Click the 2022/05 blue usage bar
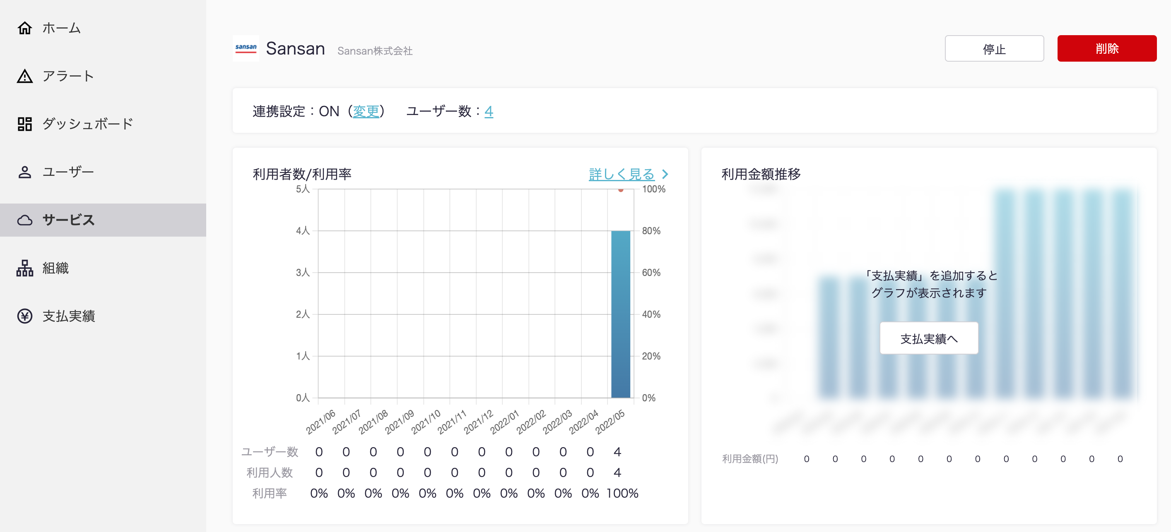 click(621, 314)
